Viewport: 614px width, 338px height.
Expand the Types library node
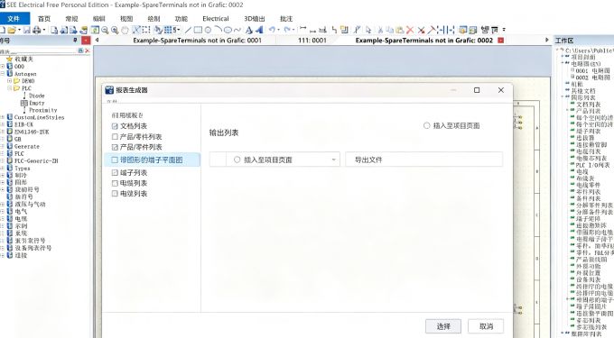click(3, 168)
